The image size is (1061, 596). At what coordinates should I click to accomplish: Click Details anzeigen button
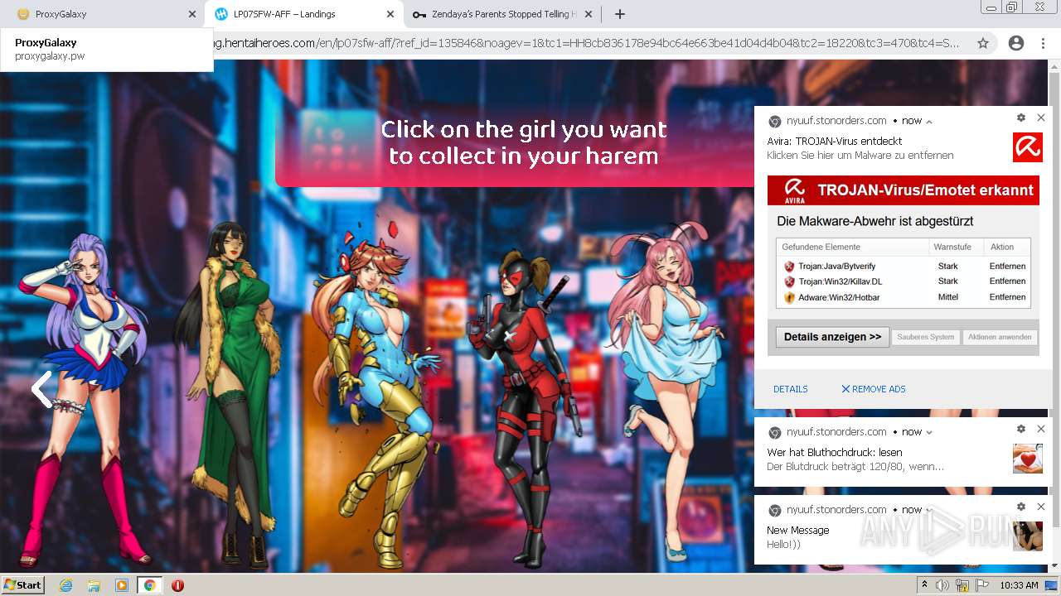click(x=832, y=337)
